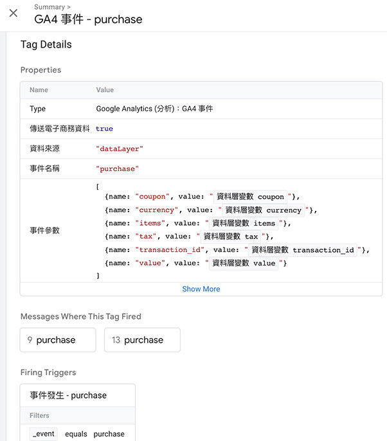Select the 資料層變數 items variable chip

point(244,223)
